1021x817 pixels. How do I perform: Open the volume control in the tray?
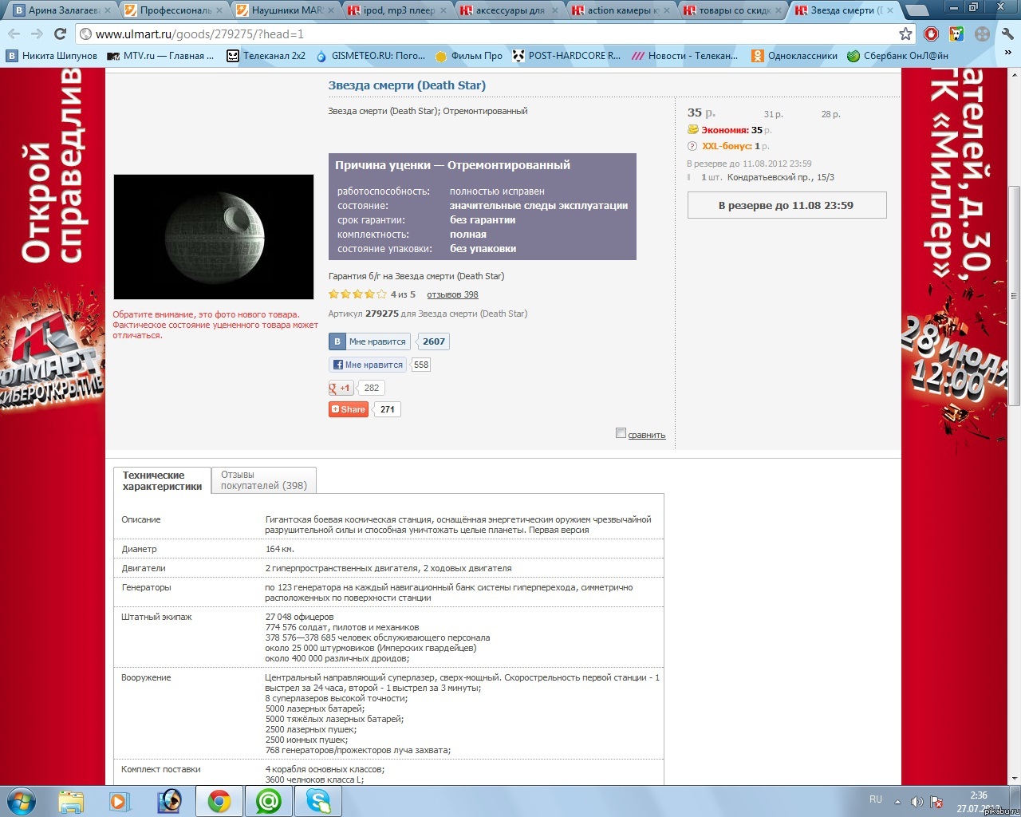[917, 802]
